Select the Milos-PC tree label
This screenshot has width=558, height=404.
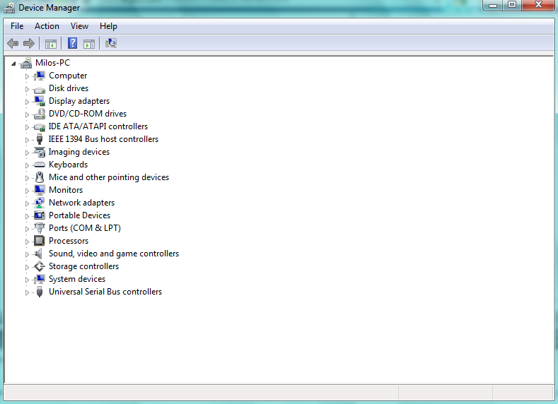(52, 63)
